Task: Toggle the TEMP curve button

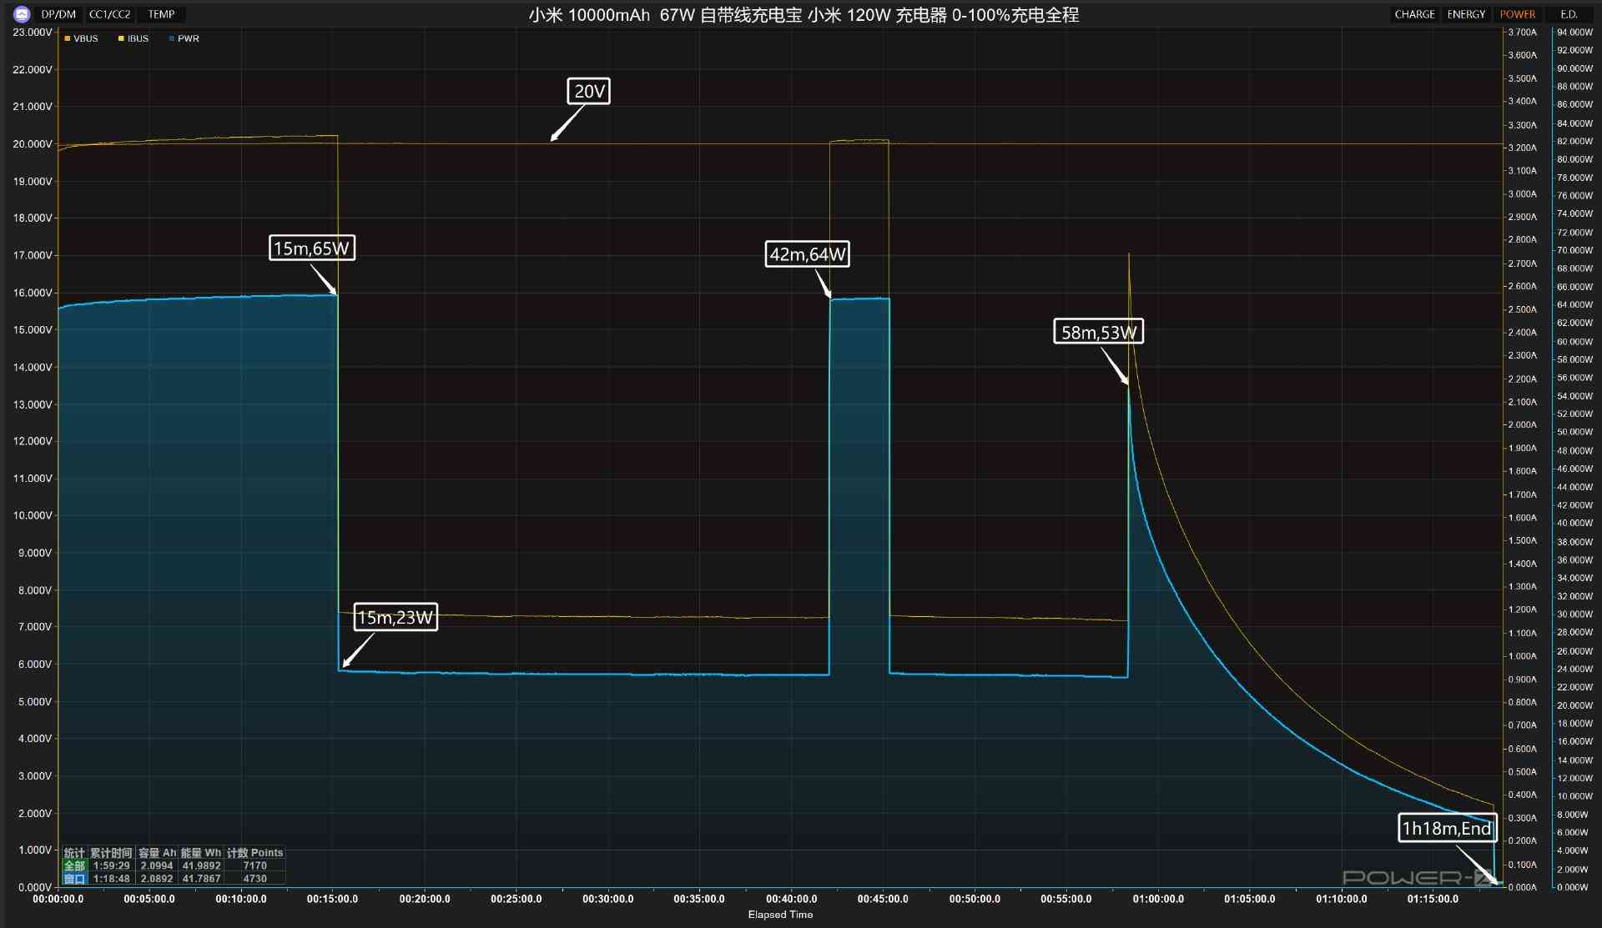Action: pos(162,14)
